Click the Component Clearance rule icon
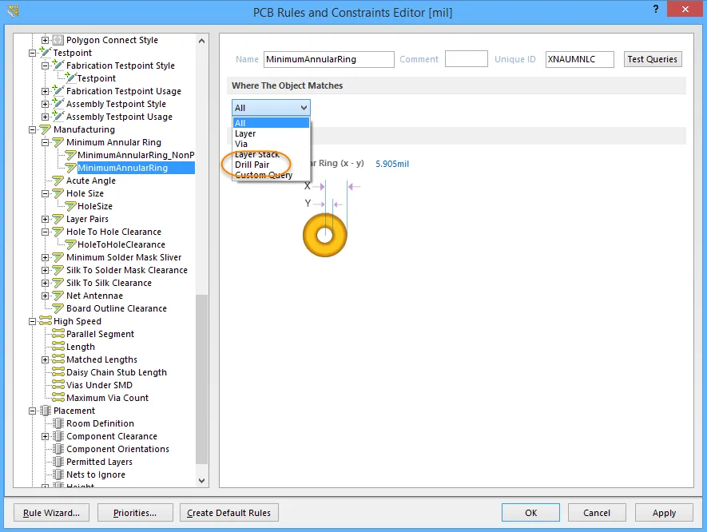The height and width of the screenshot is (532, 707). pos(58,436)
